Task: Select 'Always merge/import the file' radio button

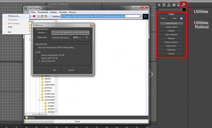Action: pos(39,55)
